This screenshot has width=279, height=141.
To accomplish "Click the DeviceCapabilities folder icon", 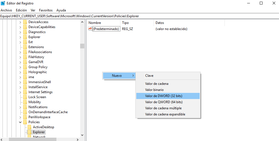I will 25,27.
